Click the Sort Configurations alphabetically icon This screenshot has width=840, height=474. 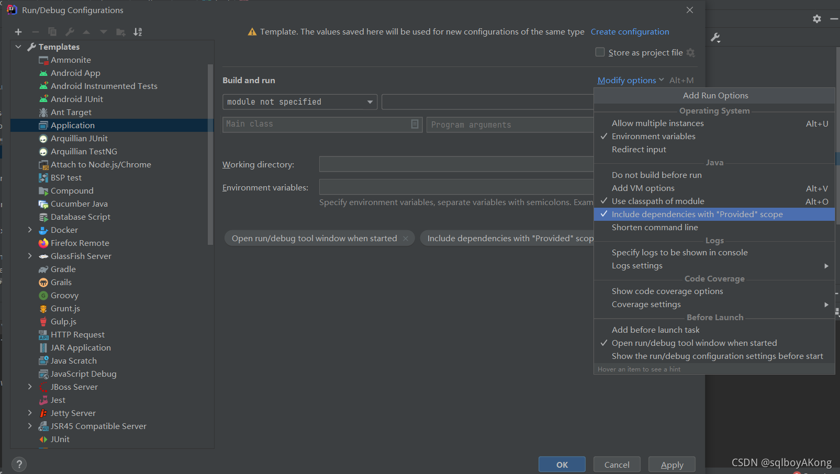coord(138,32)
